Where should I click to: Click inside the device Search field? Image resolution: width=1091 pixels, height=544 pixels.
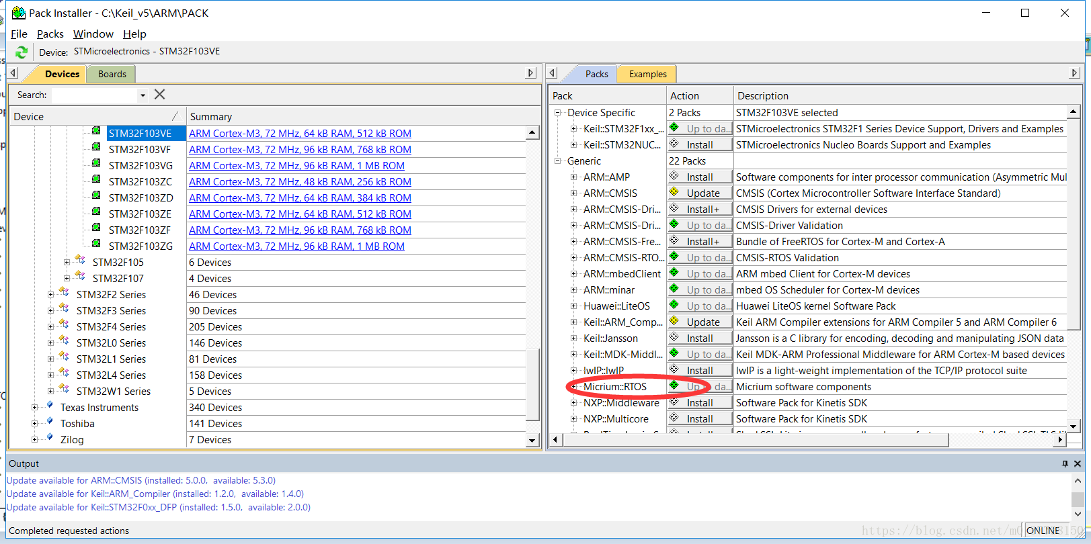tap(95, 95)
